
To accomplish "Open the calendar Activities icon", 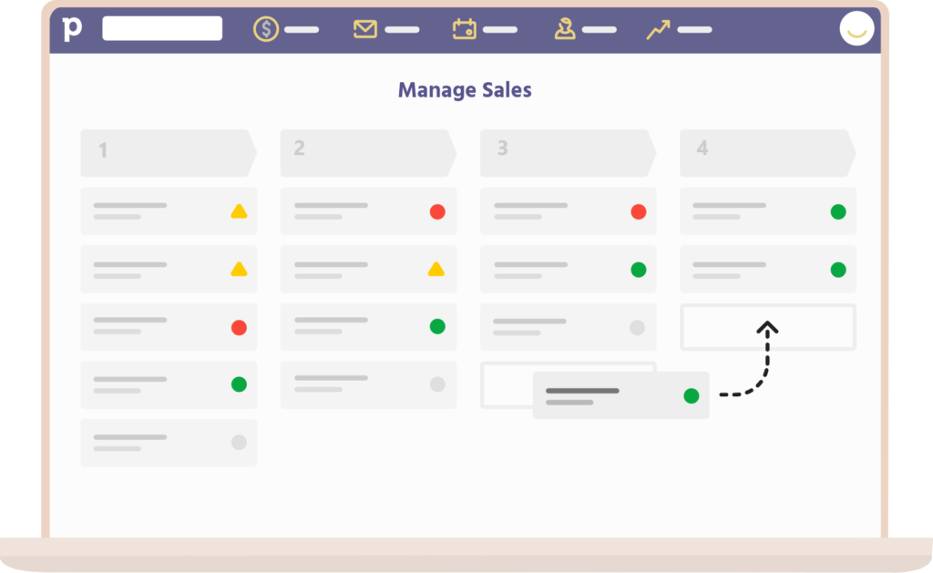I will pos(465,29).
